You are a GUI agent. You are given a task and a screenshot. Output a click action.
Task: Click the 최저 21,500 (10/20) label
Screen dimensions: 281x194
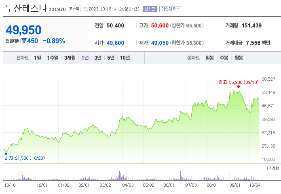click(25, 158)
